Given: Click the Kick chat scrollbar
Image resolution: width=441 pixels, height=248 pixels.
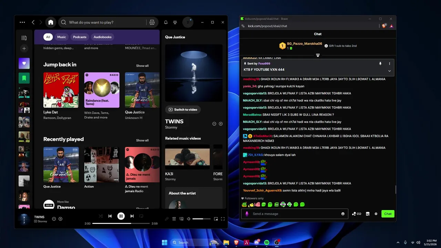Looking at the screenshot, I should click(x=395, y=189).
